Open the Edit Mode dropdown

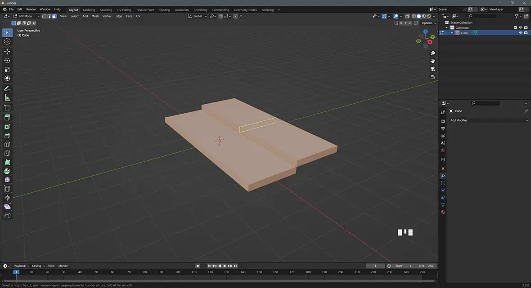point(27,16)
